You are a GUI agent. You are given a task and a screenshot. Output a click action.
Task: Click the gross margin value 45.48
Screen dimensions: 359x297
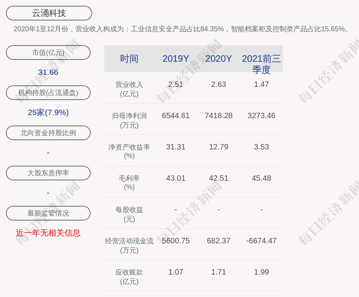click(261, 178)
